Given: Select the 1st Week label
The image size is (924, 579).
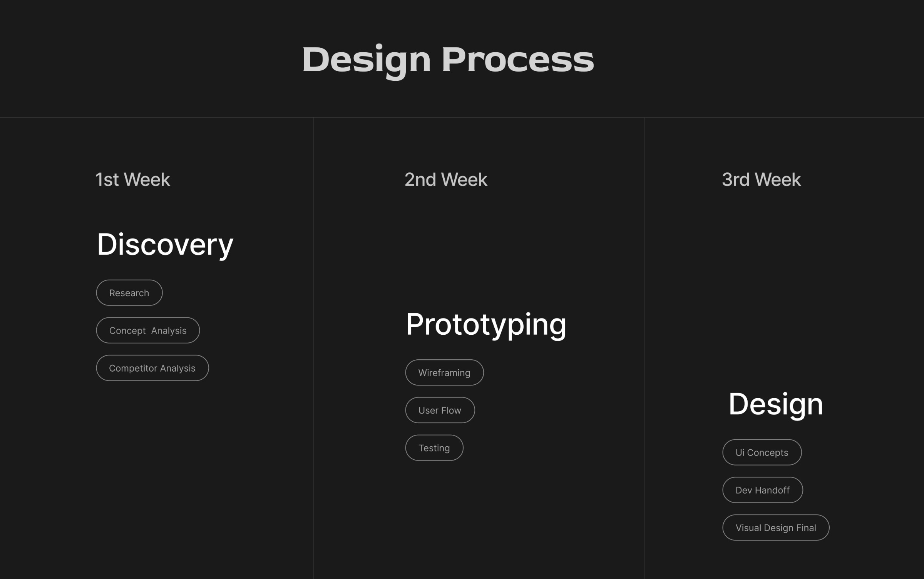Looking at the screenshot, I should [x=133, y=180].
